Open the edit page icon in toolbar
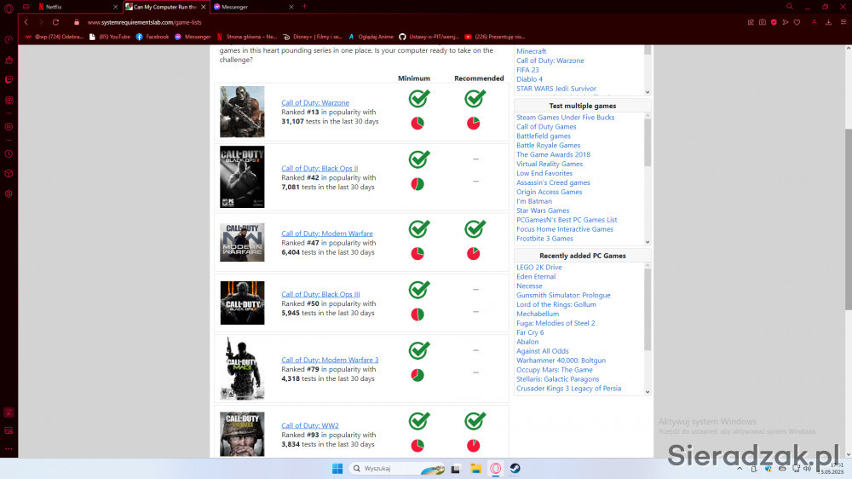This screenshot has height=479, width=852. pos(751,22)
